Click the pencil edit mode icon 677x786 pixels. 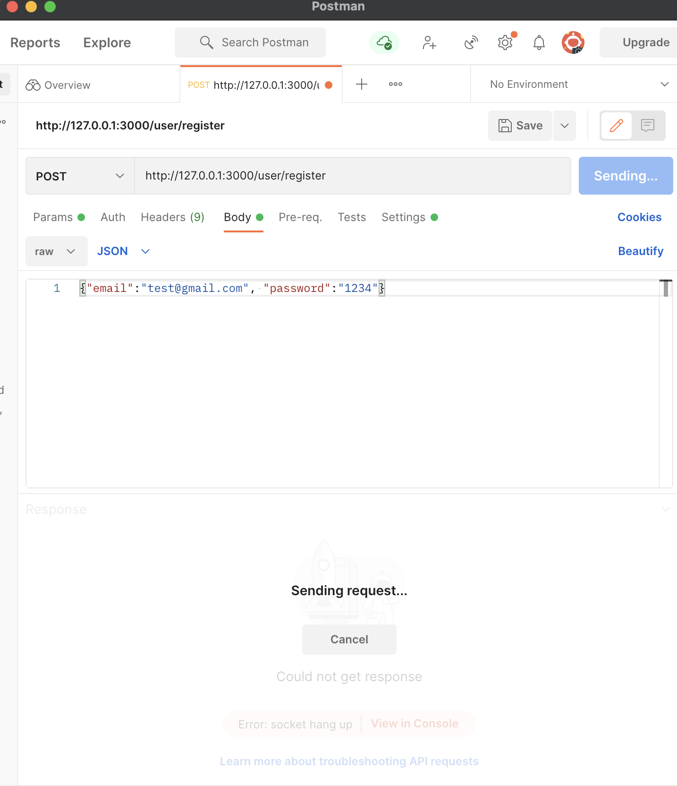tap(617, 126)
